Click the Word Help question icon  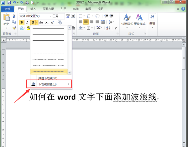tap(183, 9)
